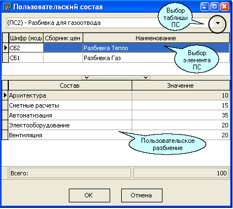The height and width of the screenshot is (209, 233).
Task: Click the row indicator arrow for Архитектура
Action: pyautogui.click(x=5, y=95)
